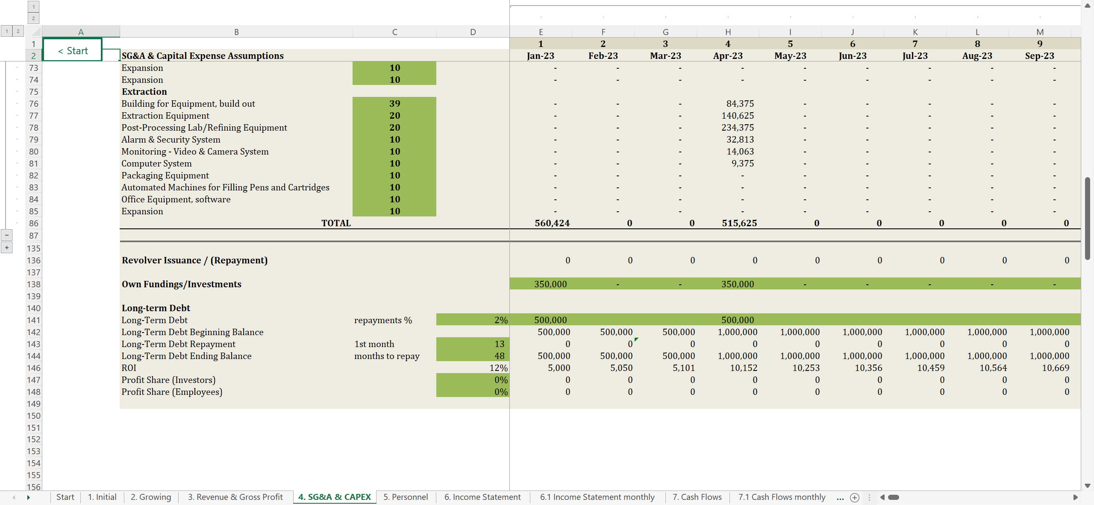Click the add new sheet plus icon
The image size is (1094, 505).
[x=854, y=497]
